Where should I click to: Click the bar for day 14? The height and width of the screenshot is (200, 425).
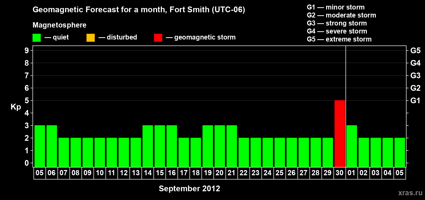(148, 146)
